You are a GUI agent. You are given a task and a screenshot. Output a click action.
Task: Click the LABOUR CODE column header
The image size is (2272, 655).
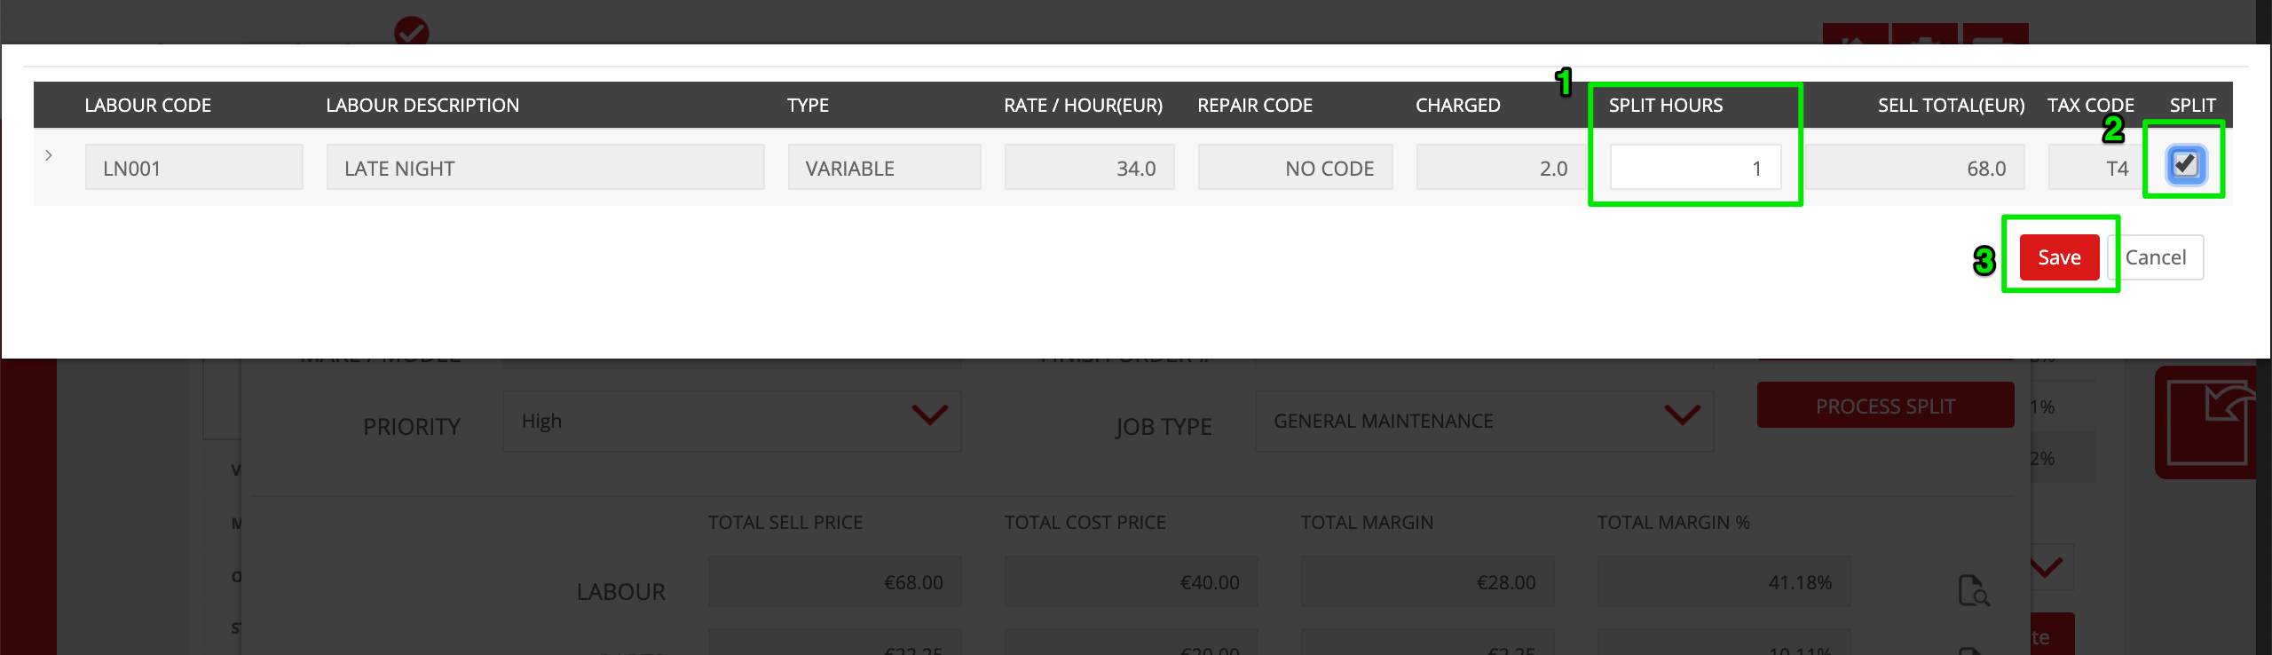click(x=148, y=106)
